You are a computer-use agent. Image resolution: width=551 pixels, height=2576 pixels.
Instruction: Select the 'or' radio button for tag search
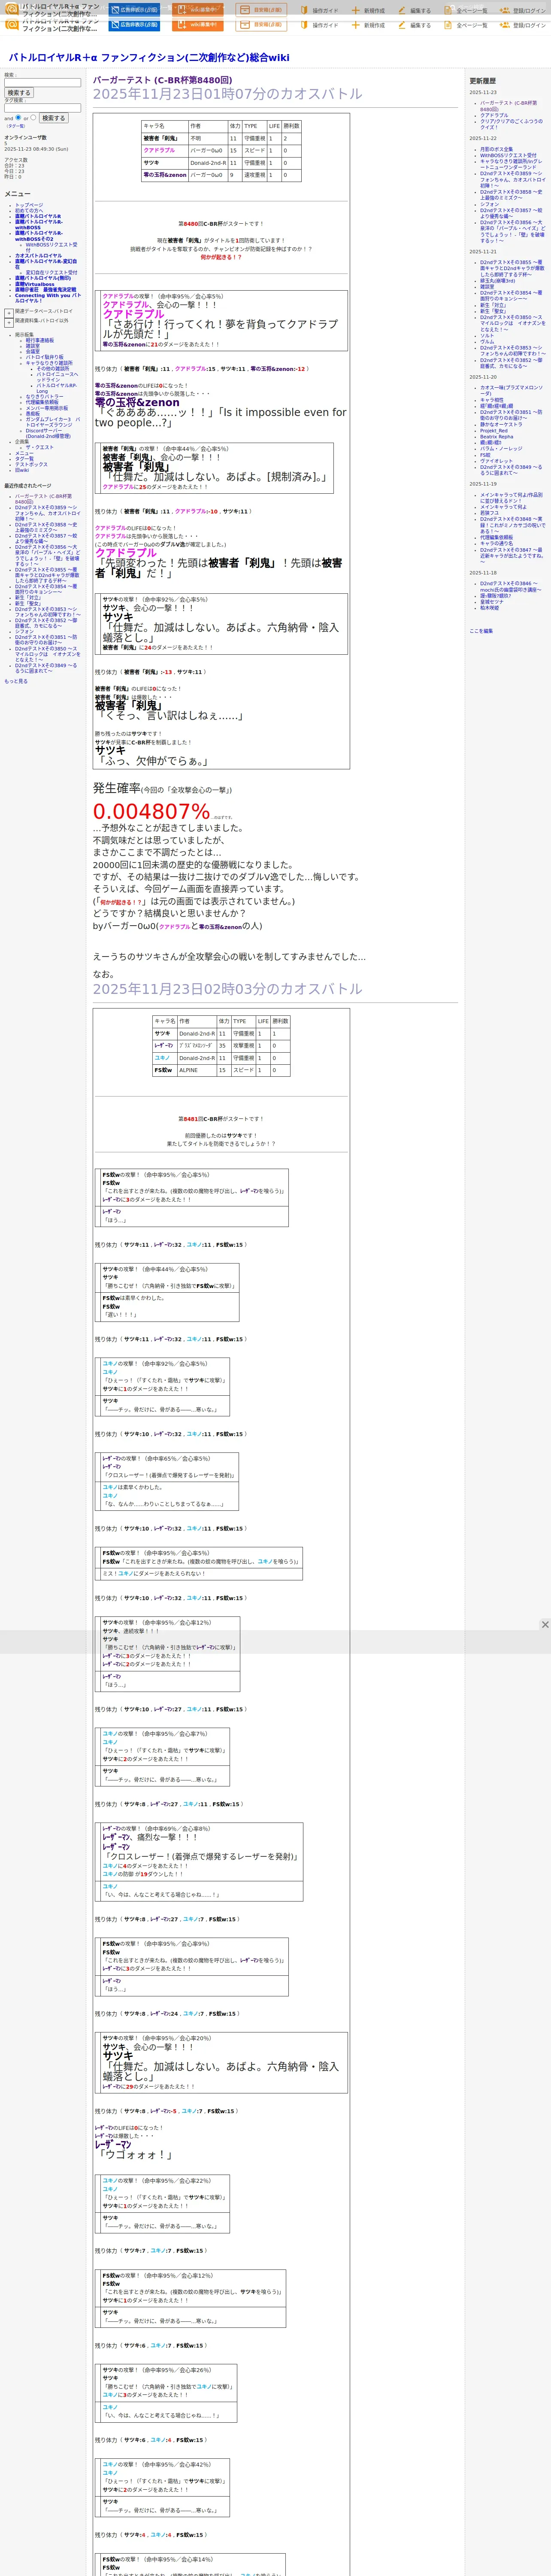click(x=34, y=118)
